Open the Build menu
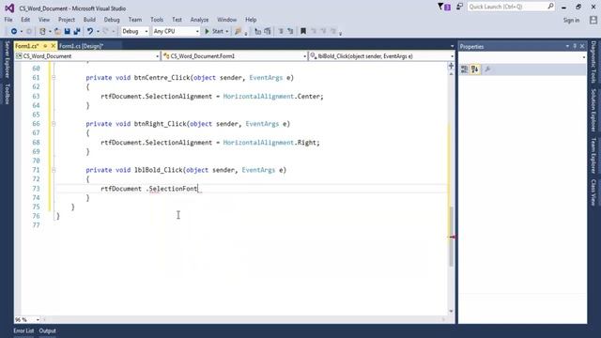The image size is (601, 338). pos(89,20)
